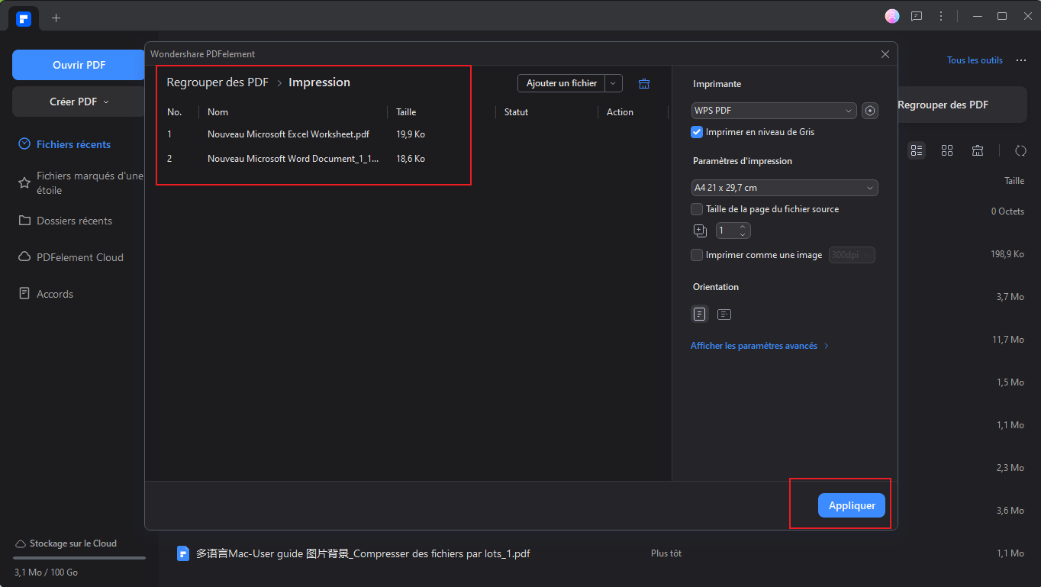Click the PDFelement home logo tab
The image size is (1041, 587).
point(24,18)
